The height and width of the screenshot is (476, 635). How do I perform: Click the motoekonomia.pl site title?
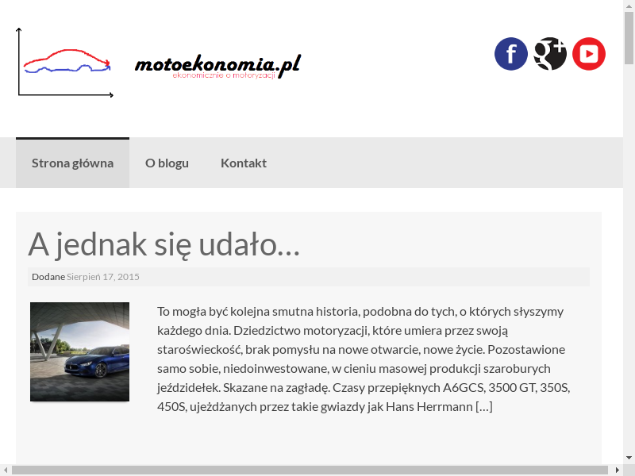click(217, 63)
